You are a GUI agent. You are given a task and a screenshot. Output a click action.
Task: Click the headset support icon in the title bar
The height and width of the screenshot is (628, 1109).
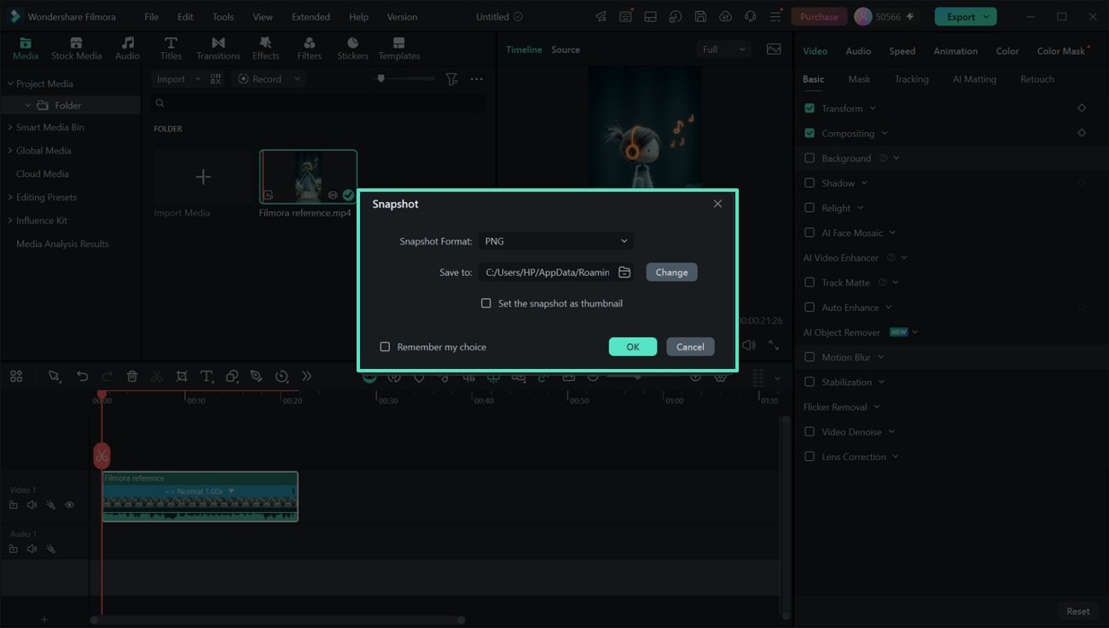750,16
